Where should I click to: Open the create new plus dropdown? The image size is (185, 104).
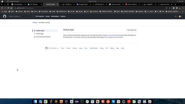[176, 16]
